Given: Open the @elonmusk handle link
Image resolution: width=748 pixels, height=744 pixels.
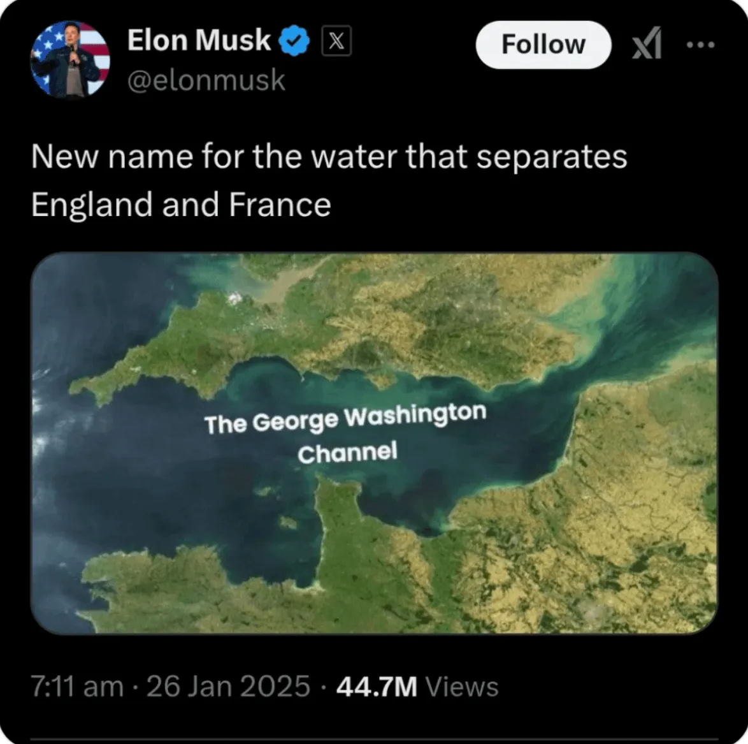Looking at the screenshot, I should (206, 81).
